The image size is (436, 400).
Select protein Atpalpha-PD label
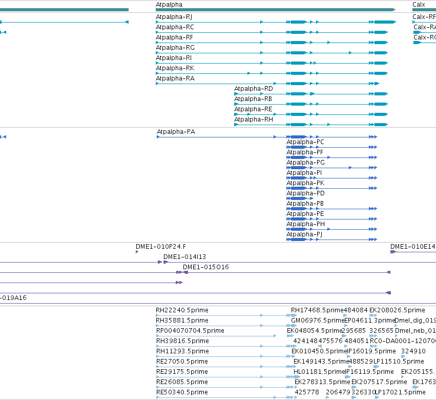coord(305,193)
